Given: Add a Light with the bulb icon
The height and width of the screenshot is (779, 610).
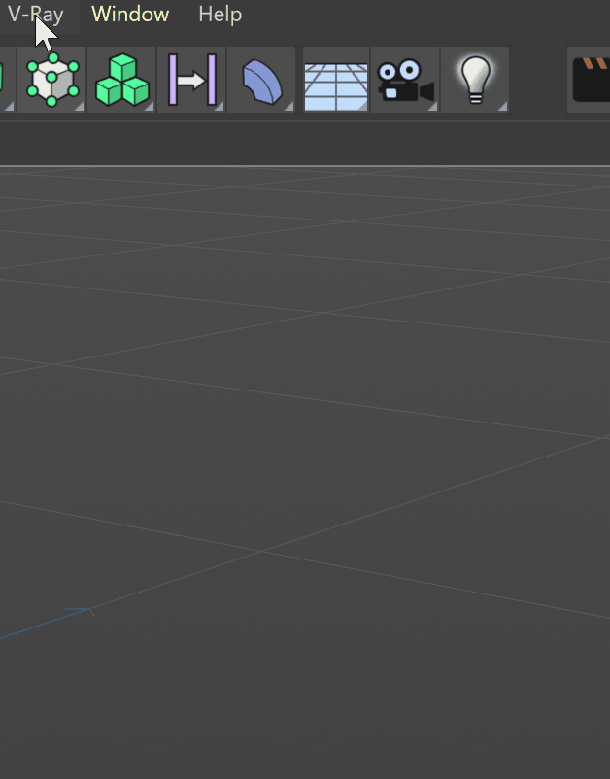Looking at the screenshot, I should click(x=475, y=80).
